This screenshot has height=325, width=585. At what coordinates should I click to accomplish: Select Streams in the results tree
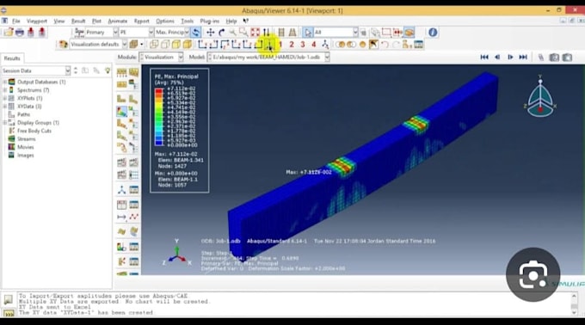click(x=26, y=139)
